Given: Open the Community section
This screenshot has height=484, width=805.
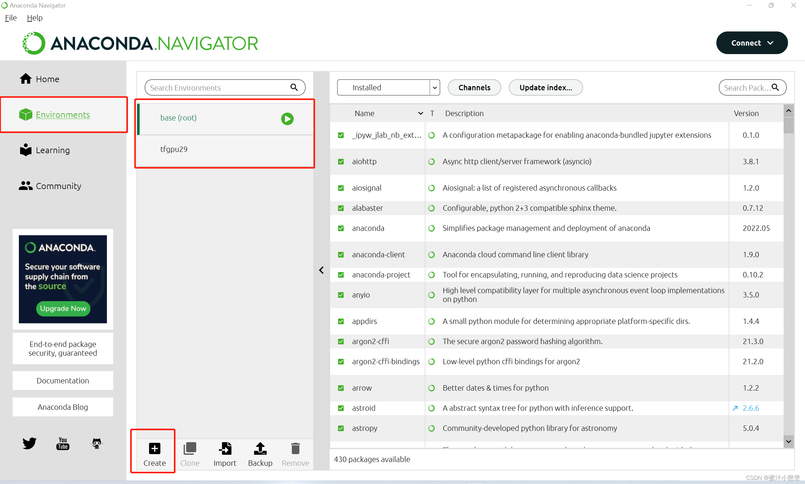Looking at the screenshot, I should tap(50, 186).
